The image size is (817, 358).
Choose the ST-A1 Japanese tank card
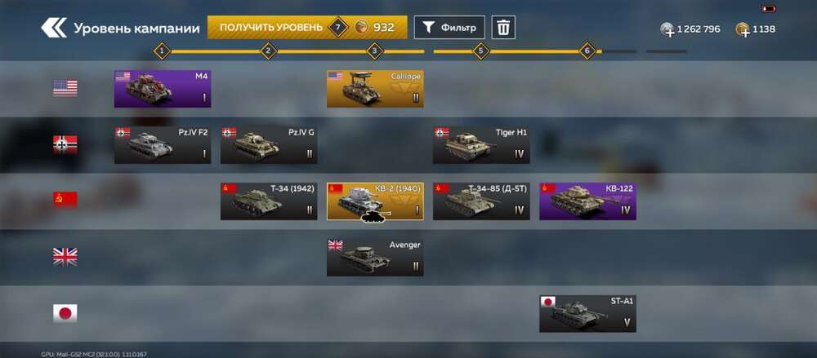[x=587, y=314]
